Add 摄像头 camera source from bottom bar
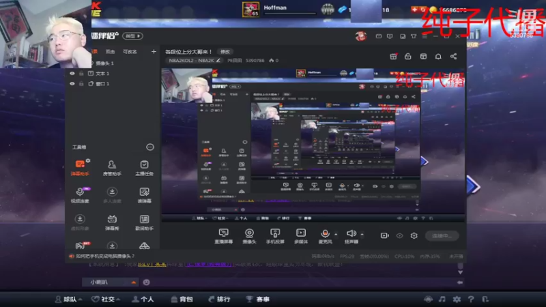The image size is (546, 307). pos(249,235)
